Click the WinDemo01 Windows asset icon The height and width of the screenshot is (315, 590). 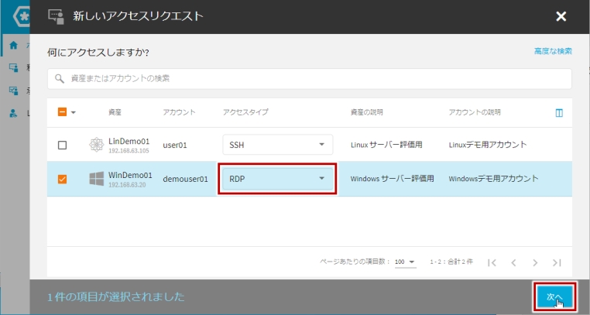click(x=96, y=179)
